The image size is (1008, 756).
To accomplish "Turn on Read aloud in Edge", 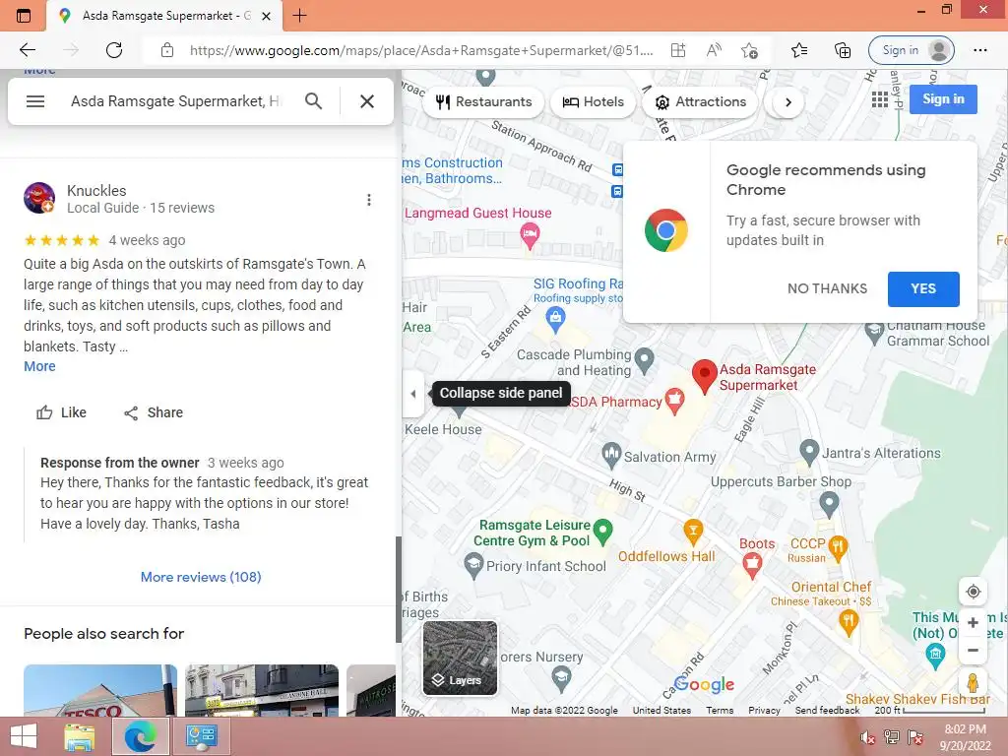I will point(714,50).
